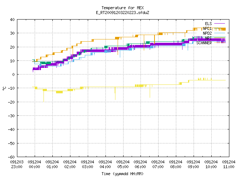The width and height of the screenshot is (236, 177).
Task: Click the x-axis label 091203 23:00
Action: pyautogui.click(x=17, y=164)
